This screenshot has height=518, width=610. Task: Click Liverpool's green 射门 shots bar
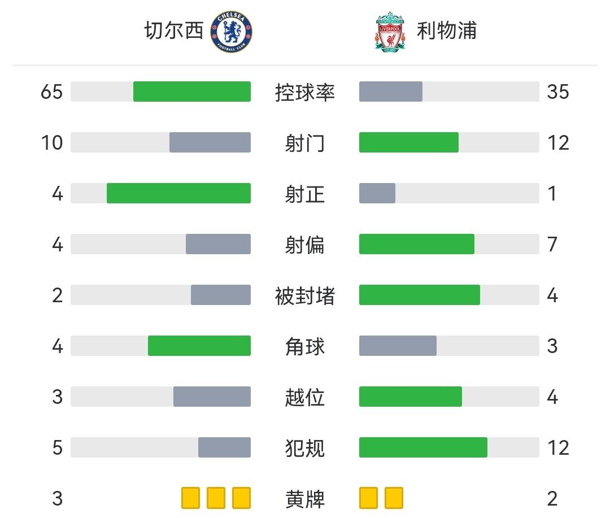(x=409, y=142)
